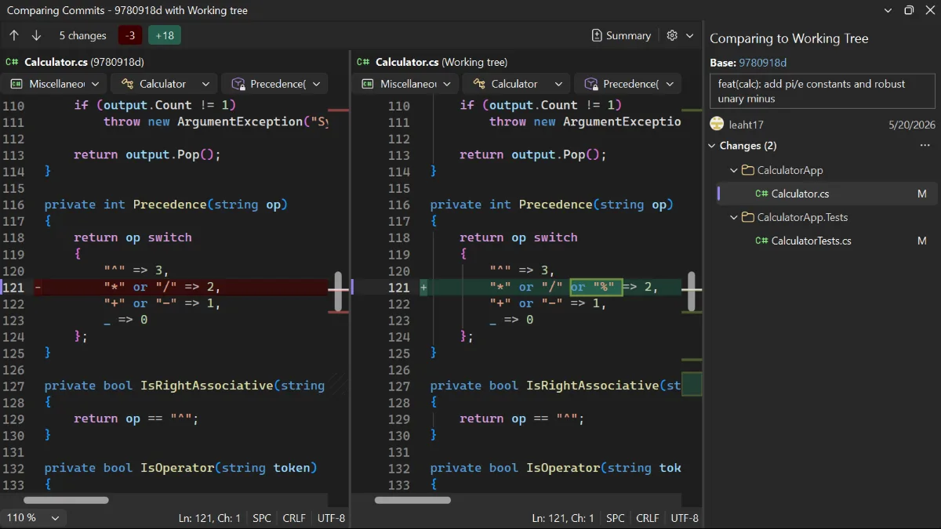Click the "5 changes" counter text

(82, 35)
